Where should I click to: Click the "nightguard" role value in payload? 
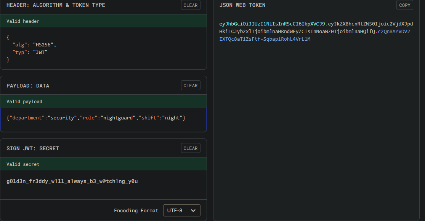click(119, 118)
